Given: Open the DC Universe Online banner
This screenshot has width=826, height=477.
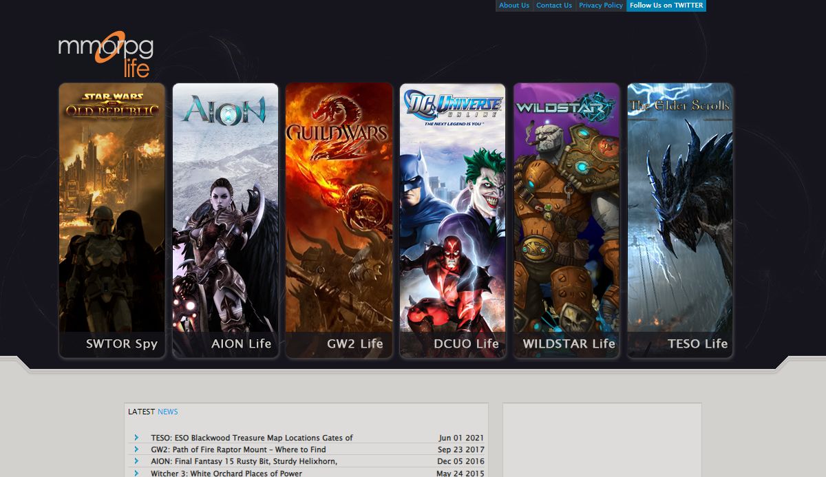Looking at the screenshot, I should pyautogui.click(x=453, y=220).
